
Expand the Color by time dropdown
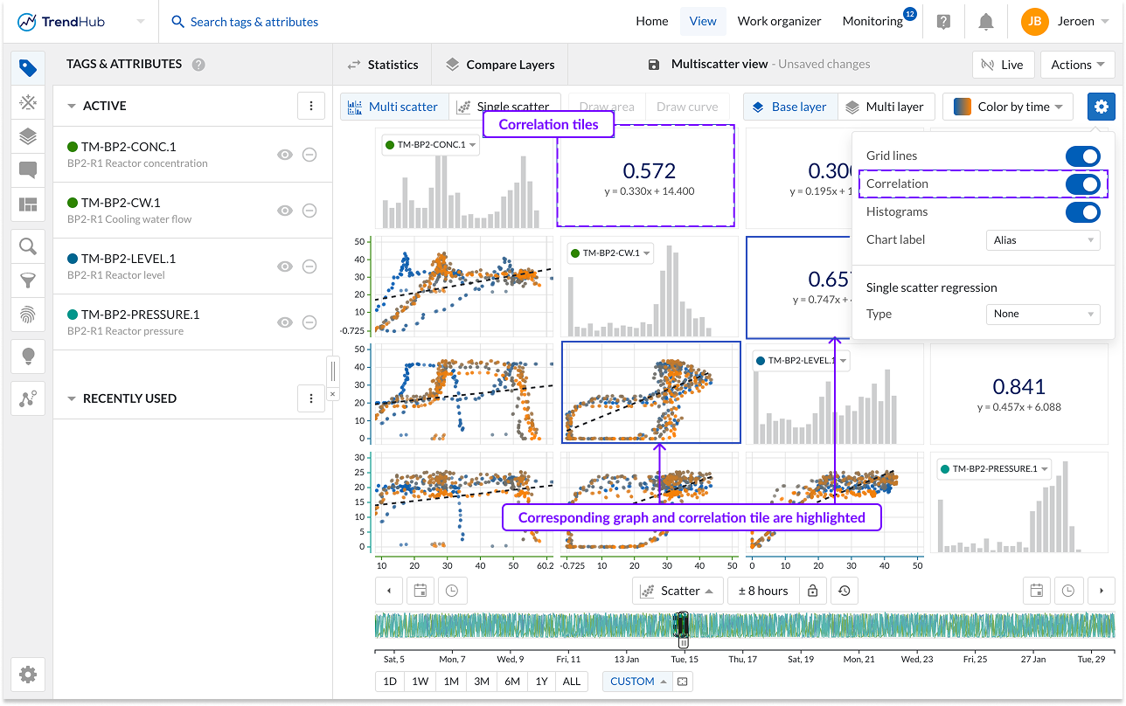point(1008,107)
